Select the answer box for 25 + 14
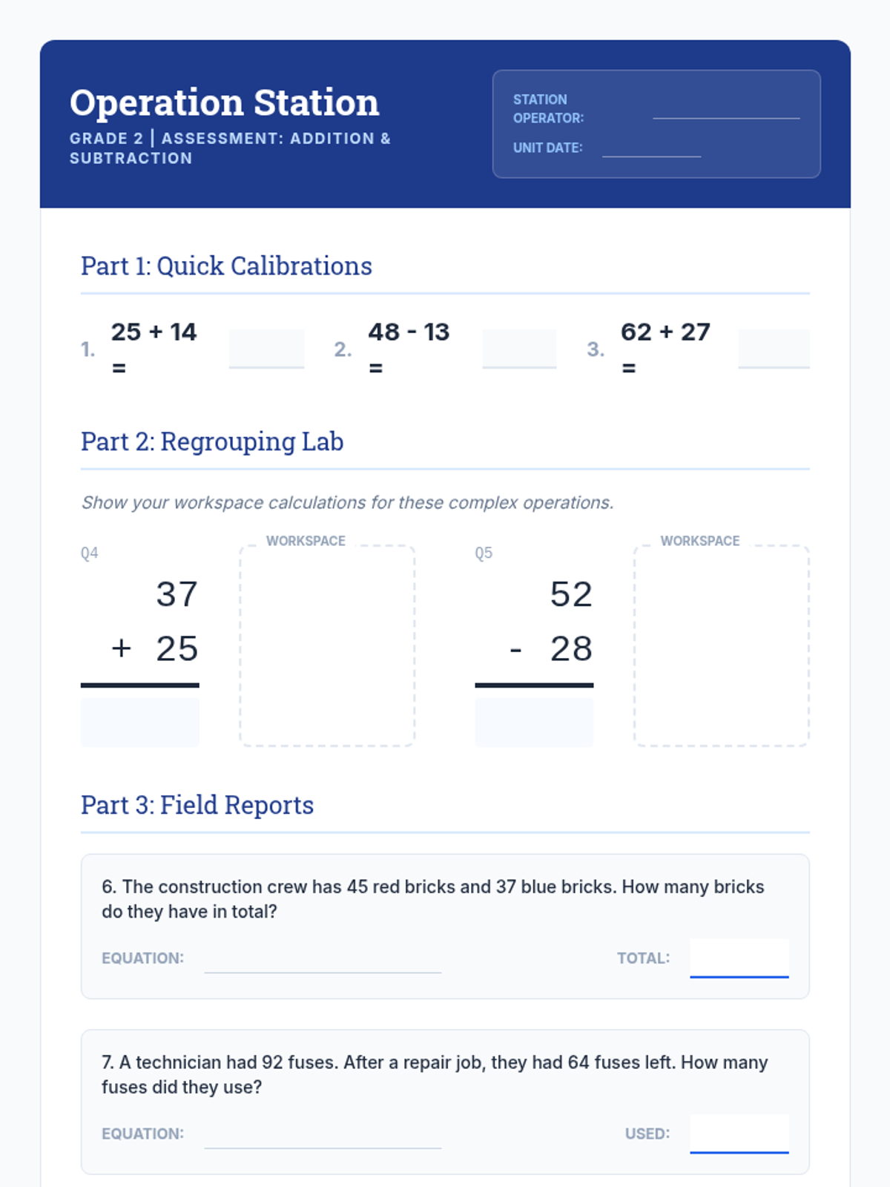This screenshot has height=1187, width=890. [266, 349]
